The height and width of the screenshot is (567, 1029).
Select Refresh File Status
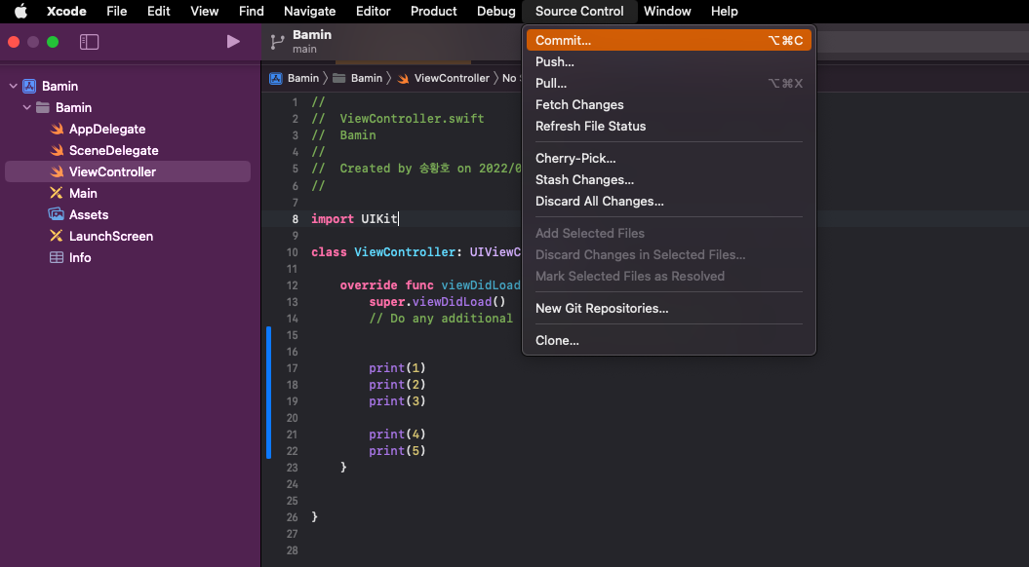click(x=669, y=126)
